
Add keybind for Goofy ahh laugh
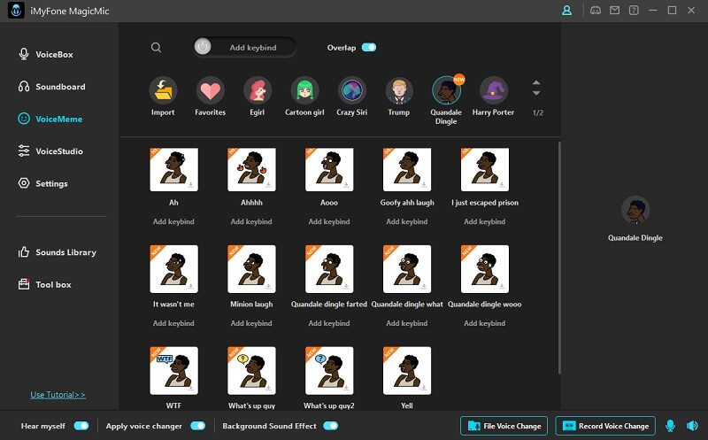407,221
